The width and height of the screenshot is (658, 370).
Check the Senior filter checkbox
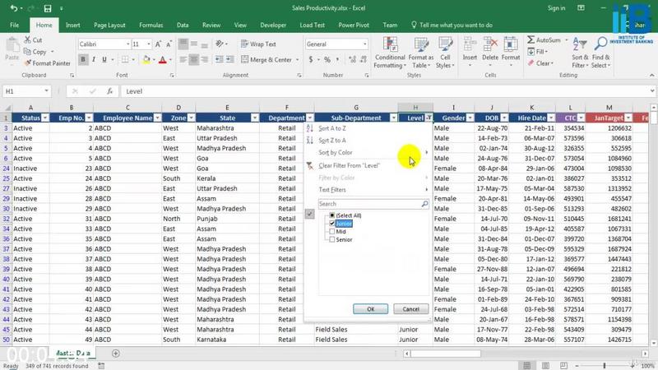tap(332, 239)
